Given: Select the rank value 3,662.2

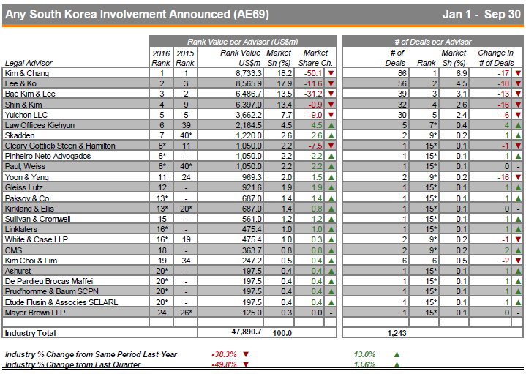Looking at the screenshot, I should [x=249, y=115].
